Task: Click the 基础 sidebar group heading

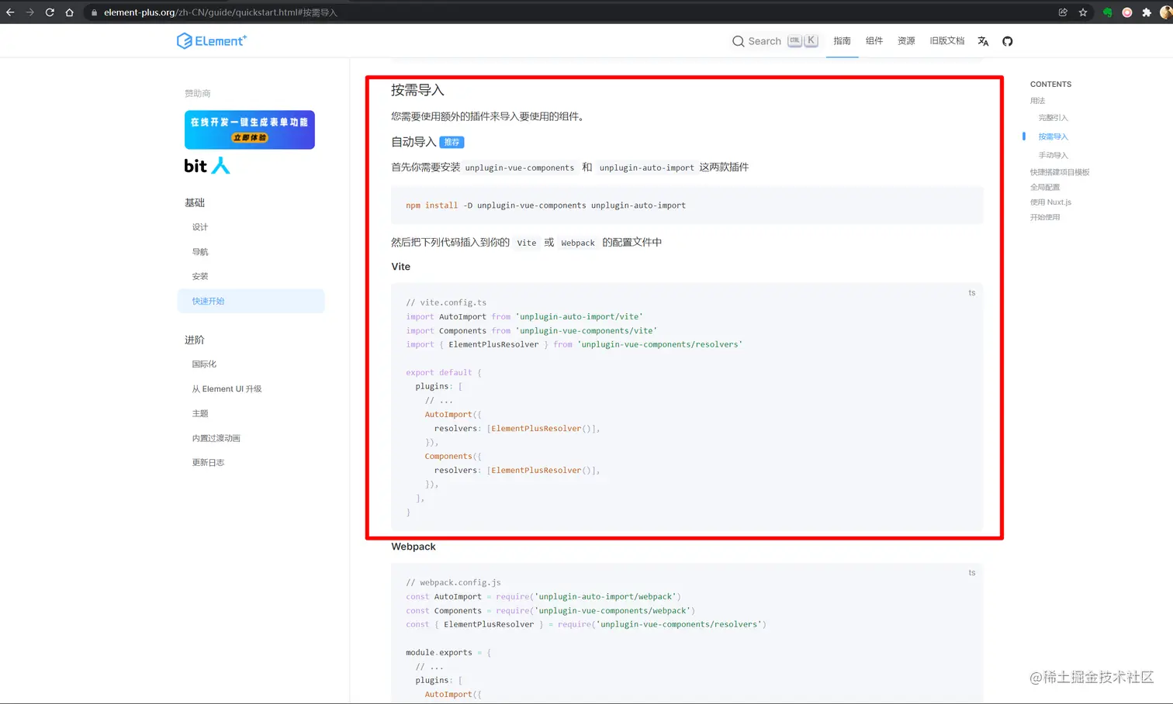Action: point(195,202)
